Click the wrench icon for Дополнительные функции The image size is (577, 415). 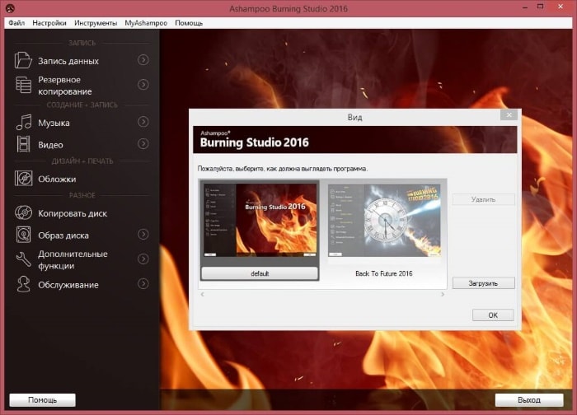[23, 259]
